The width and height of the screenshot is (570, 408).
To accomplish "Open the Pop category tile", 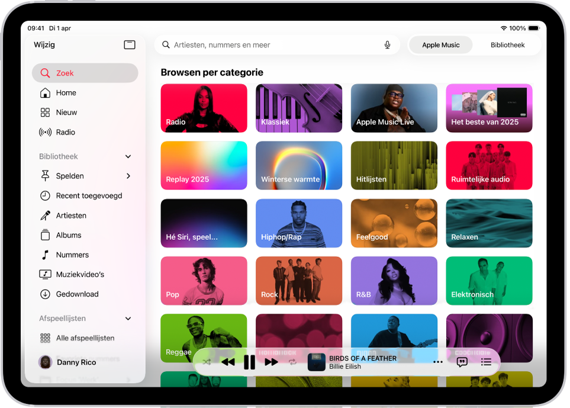I will 204,281.
